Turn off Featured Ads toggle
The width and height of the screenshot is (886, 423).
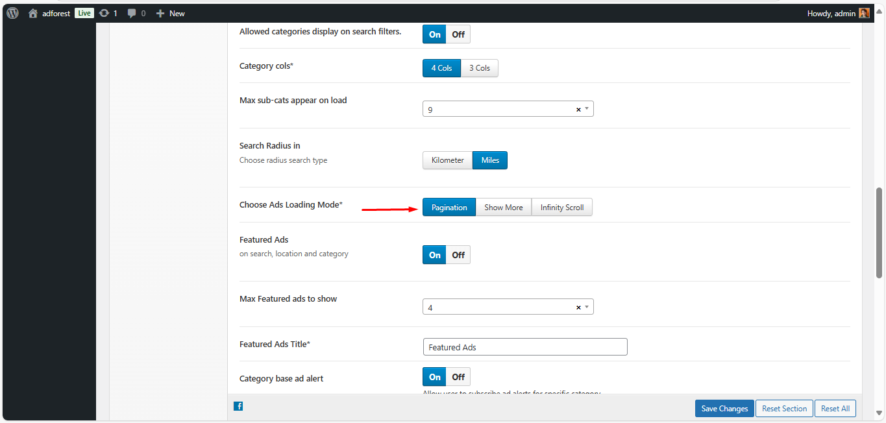click(458, 255)
